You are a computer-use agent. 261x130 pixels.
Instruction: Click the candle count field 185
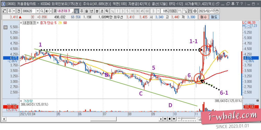pyautogui.click(x=165, y=11)
